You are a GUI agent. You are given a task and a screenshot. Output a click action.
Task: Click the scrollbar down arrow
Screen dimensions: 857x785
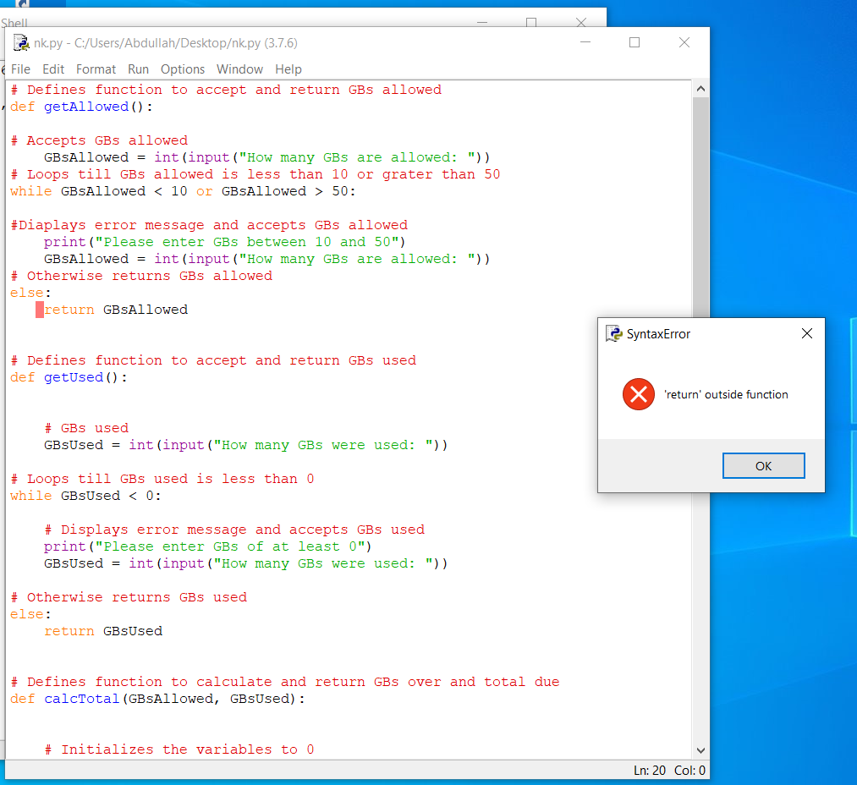[x=700, y=749]
